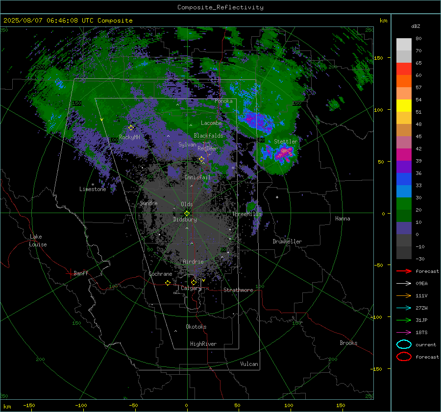Click the red forecast arrow legend icon
Image resolution: width=441 pixels, height=412 pixels.
[x=404, y=271]
